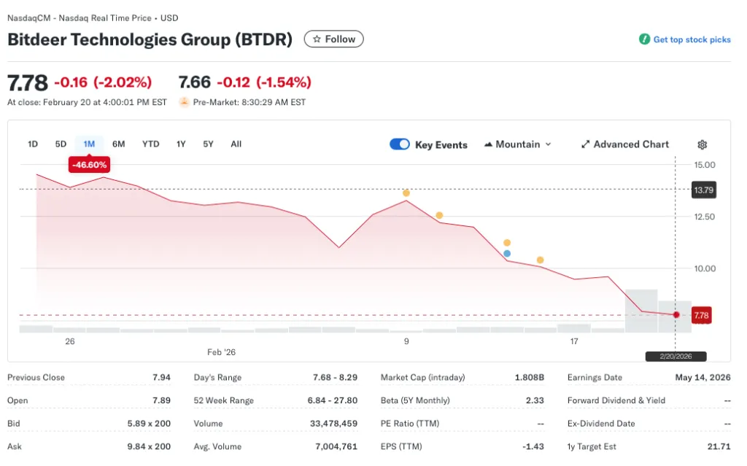747x466 pixels.
Task: Click the Mountain chart type icon
Action: click(489, 144)
